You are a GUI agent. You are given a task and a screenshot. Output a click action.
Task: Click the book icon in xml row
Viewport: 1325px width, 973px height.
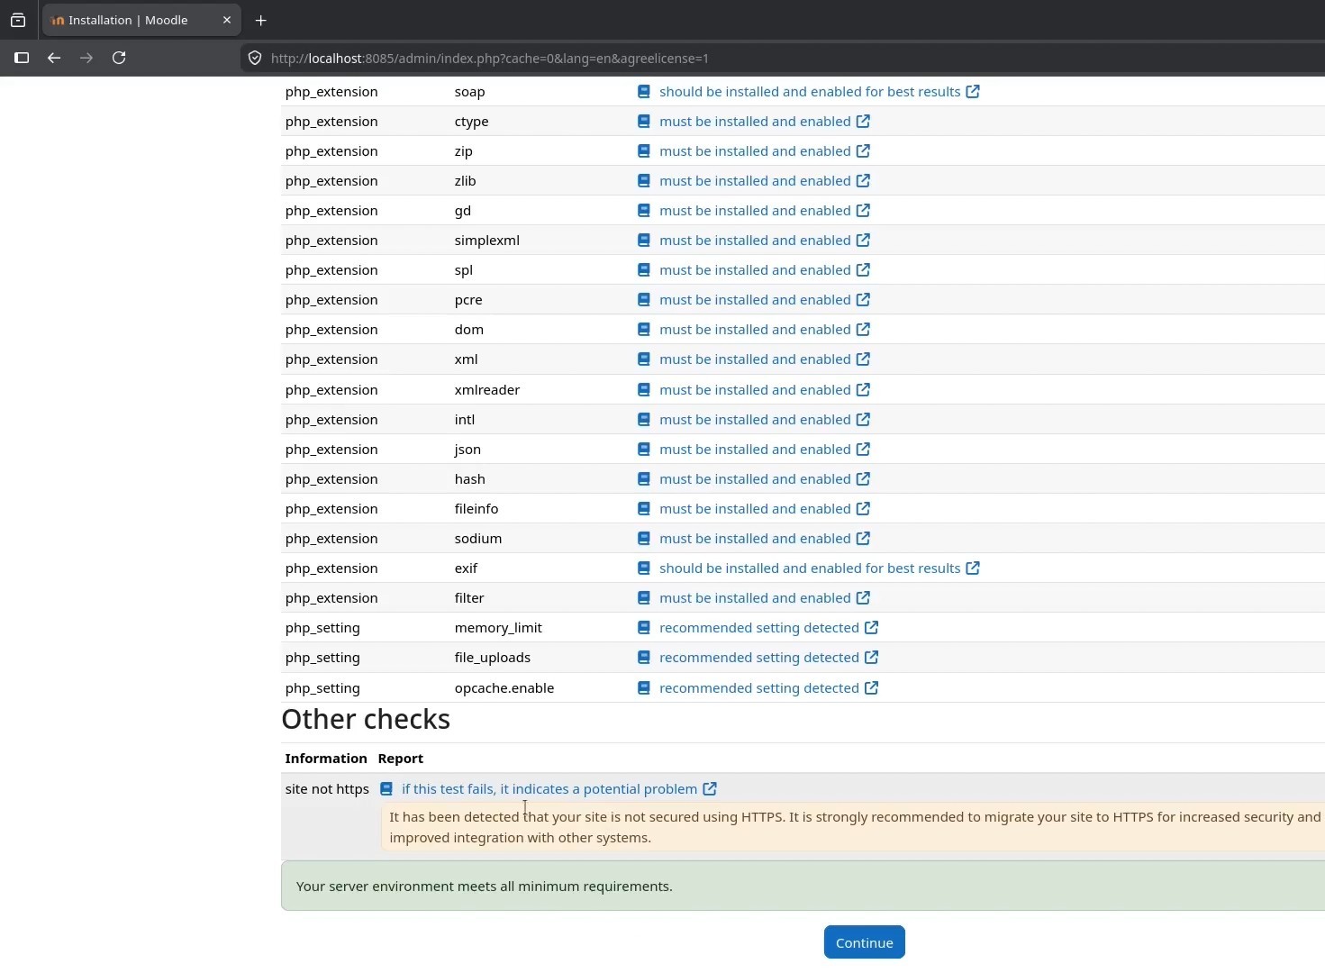click(x=644, y=359)
